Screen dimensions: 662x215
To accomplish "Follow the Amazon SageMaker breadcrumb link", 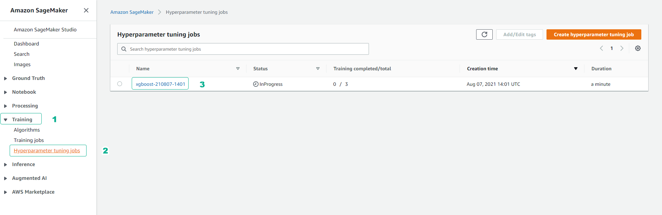I will point(132,12).
